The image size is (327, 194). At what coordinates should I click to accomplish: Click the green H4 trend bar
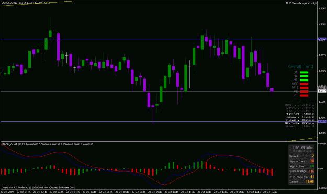pyautogui.click(x=304, y=76)
